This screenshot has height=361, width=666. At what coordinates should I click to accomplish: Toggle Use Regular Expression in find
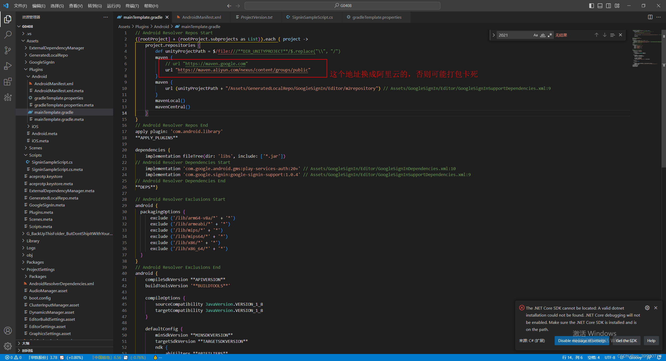pyautogui.click(x=550, y=35)
